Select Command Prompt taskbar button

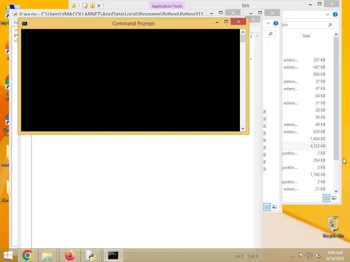pyautogui.click(x=113, y=255)
